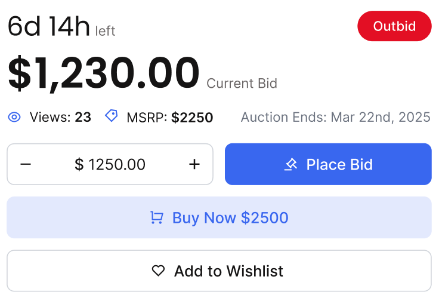Screen dimensions: 439x301
Task: Increase the bid with the plus button
Action: 194,164
